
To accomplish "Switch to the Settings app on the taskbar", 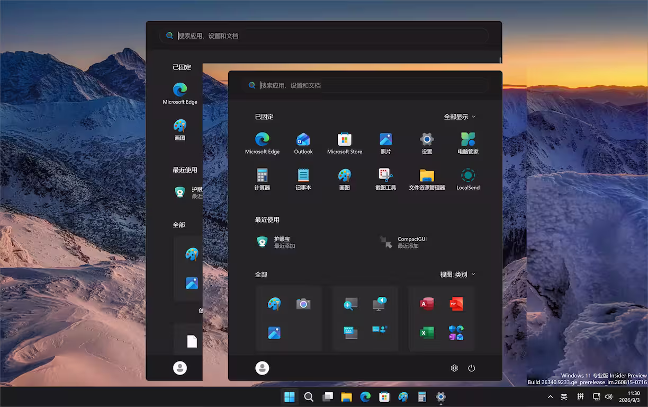I will (x=441, y=397).
